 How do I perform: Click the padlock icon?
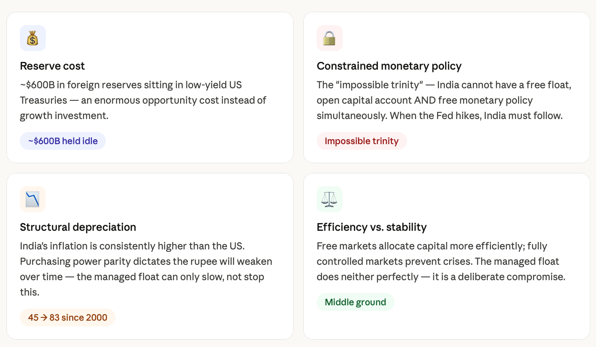[330, 38]
